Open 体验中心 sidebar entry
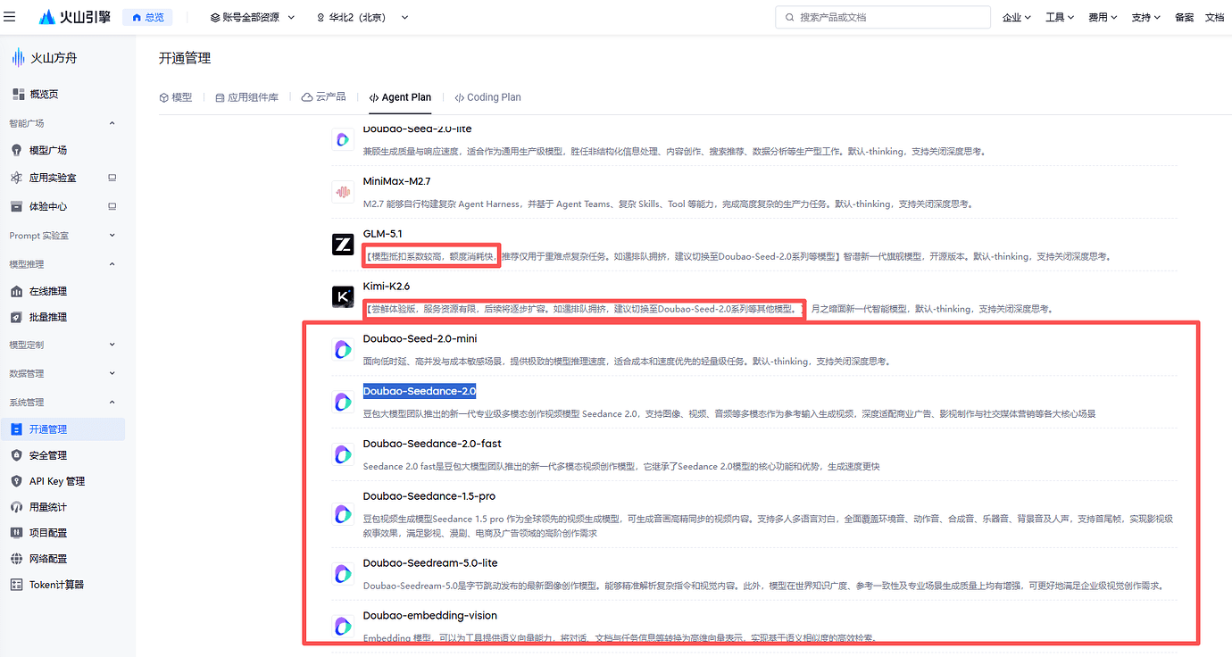The height and width of the screenshot is (657, 1232). 48,206
